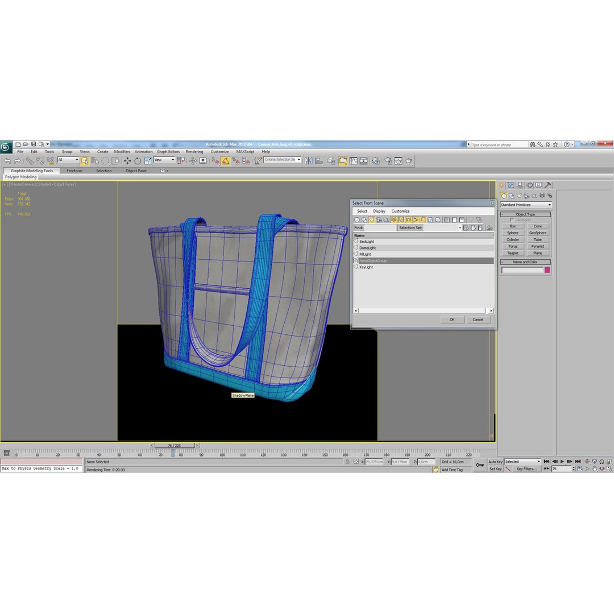Screen dimensions: 614x614
Task: Open the quick access toolbar dropdown arrow
Action: (x=48, y=144)
